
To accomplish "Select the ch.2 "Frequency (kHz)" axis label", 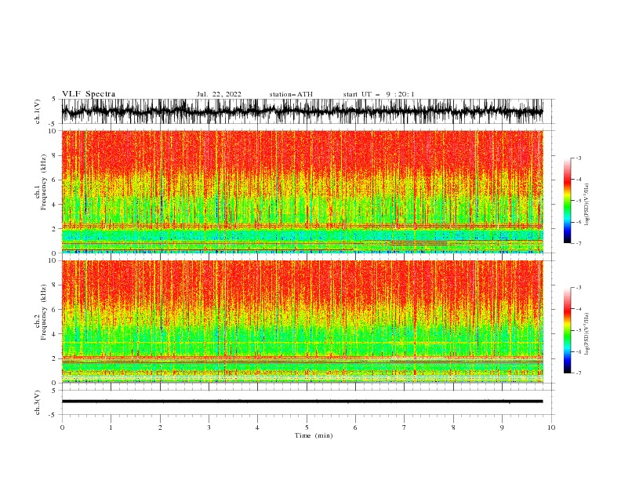I will click(44, 312).
